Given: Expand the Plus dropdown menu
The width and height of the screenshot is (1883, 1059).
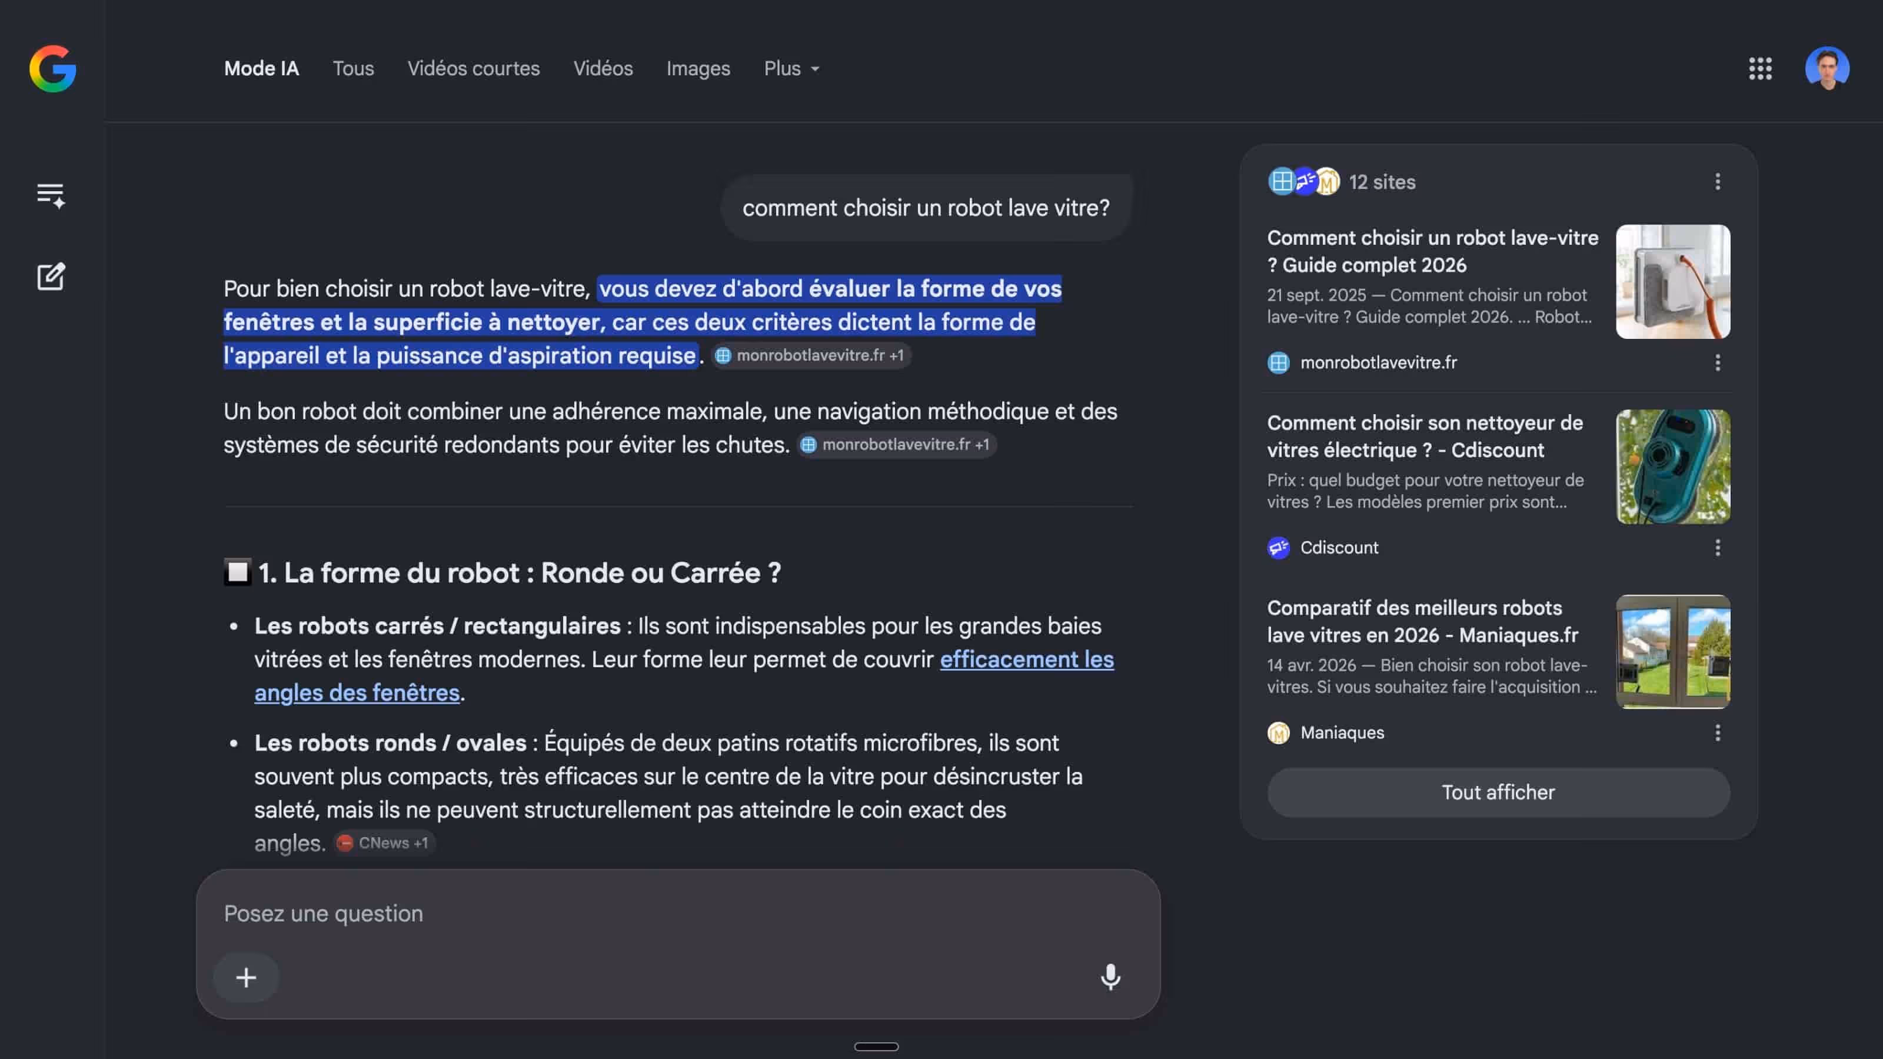Looking at the screenshot, I should pos(791,69).
